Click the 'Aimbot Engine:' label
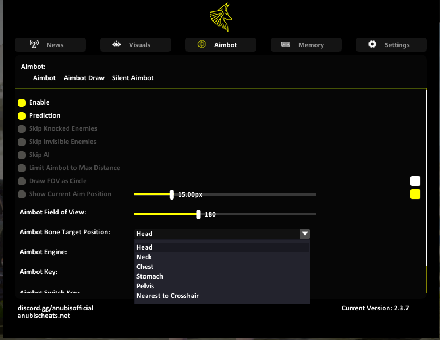The width and height of the screenshot is (440, 340). [43, 252]
